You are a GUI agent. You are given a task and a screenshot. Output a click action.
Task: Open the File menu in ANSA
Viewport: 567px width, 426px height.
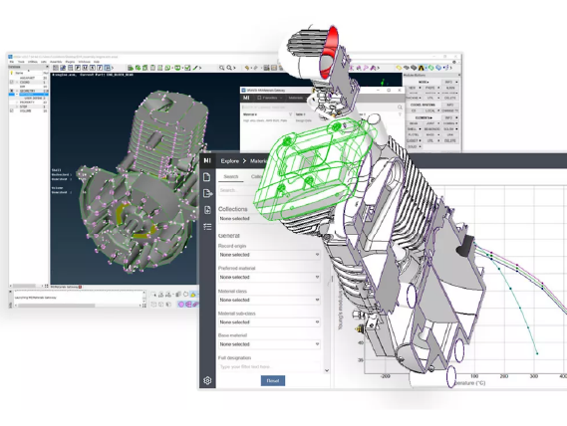click(12, 62)
